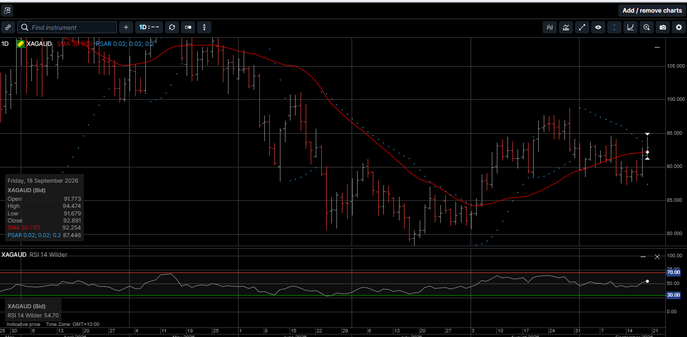Click the zoom magnifier icon
The width and height of the screenshot is (687, 337).
coord(647,27)
